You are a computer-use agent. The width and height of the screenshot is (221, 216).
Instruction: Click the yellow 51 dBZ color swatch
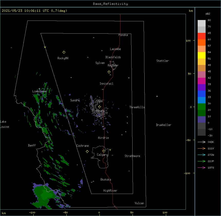click(x=202, y=55)
